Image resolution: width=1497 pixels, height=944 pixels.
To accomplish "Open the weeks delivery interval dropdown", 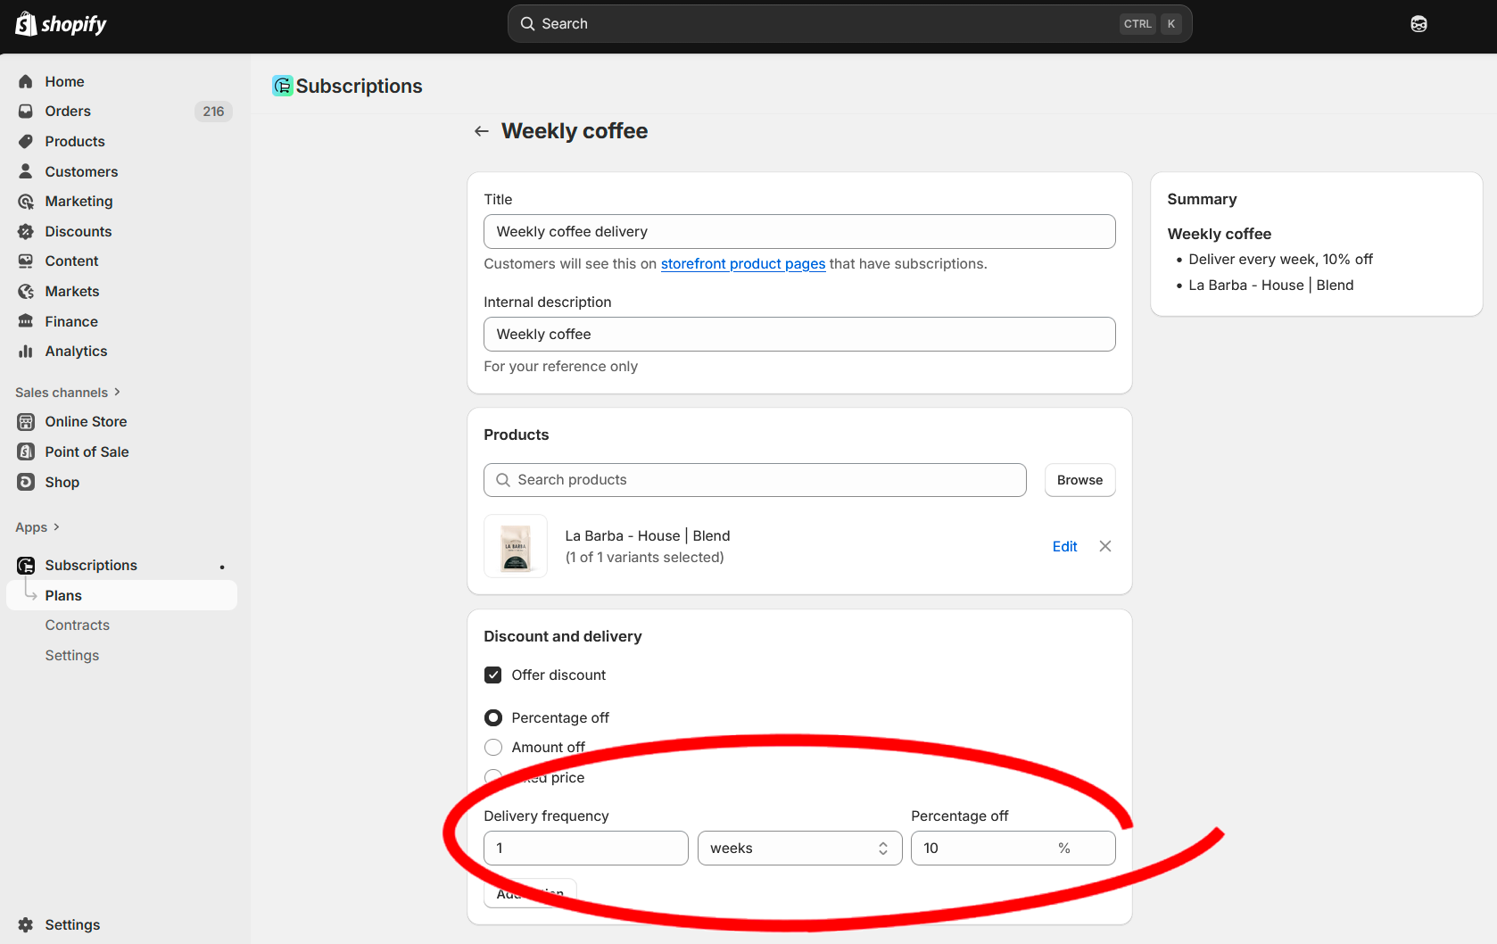I will [799, 848].
